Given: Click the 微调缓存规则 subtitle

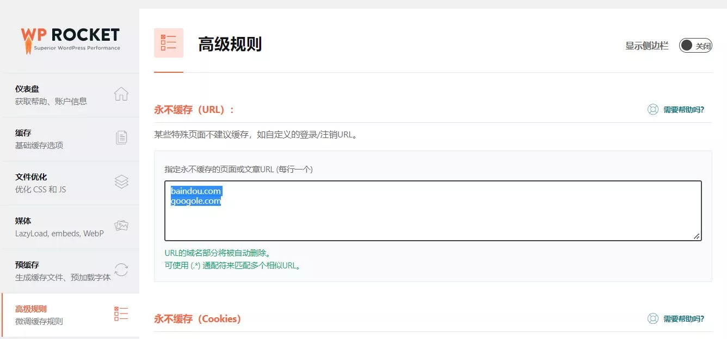Looking at the screenshot, I should point(39,321).
